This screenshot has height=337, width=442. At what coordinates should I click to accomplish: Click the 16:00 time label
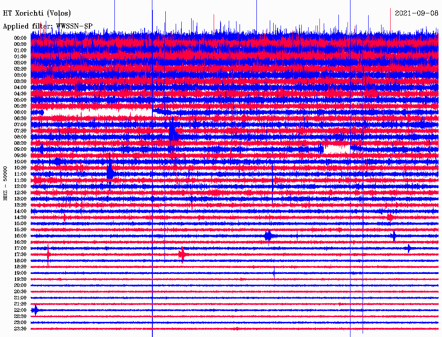(20, 236)
